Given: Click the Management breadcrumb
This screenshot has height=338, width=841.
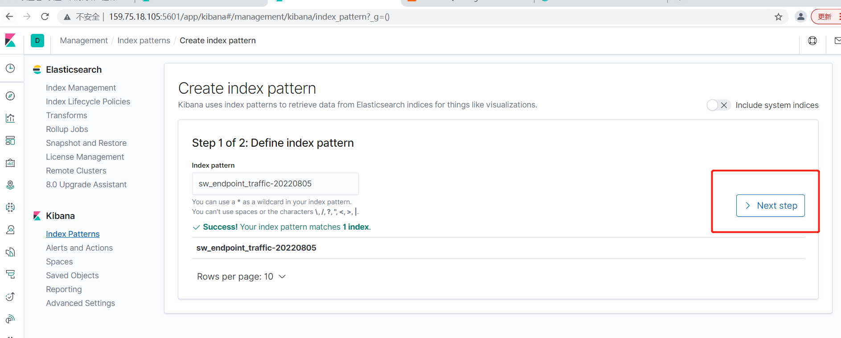Looking at the screenshot, I should click(84, 41).
